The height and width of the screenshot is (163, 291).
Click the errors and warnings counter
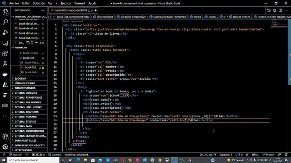pyautogui.click(x=38, y=155)
